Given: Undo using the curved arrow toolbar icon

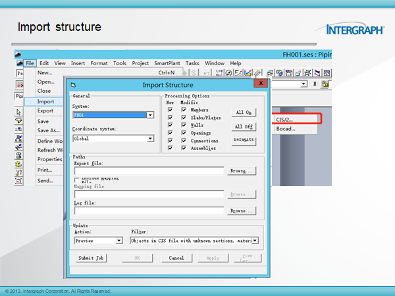Looking at the screenshot, I should (x=207, y=73).
